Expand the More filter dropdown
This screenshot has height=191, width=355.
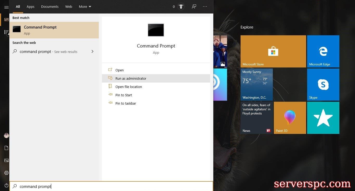85,7
